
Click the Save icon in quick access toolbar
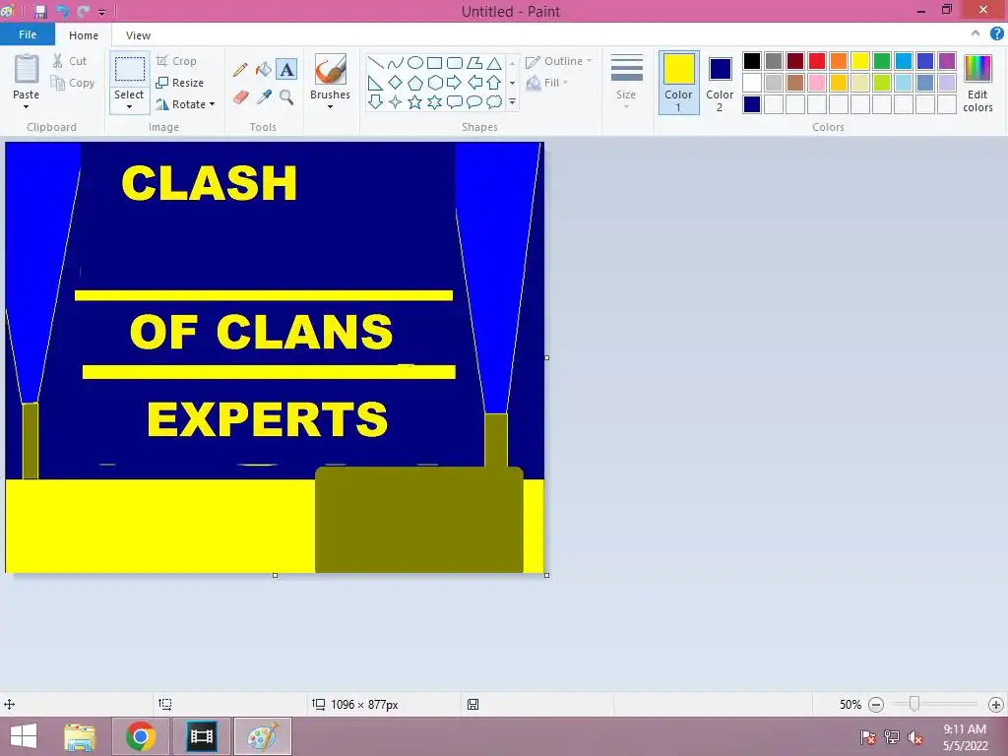[39, 11]
